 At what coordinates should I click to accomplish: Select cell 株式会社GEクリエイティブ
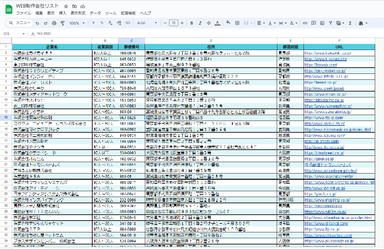coord(52,71)
